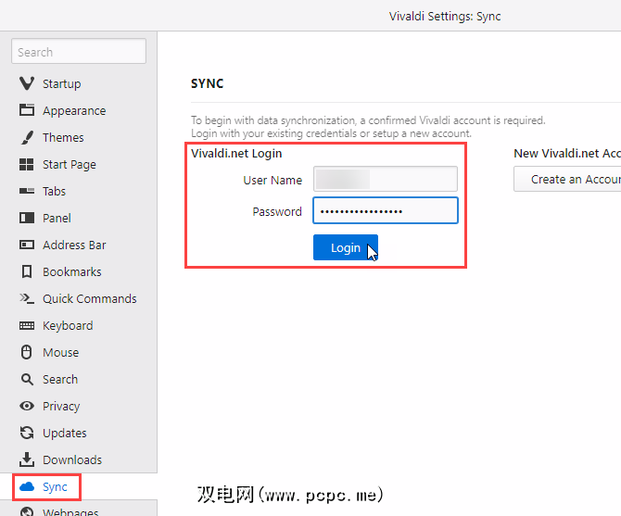
Task: Click the Panel icon in sidebar
Action: [x=27, y=218]
